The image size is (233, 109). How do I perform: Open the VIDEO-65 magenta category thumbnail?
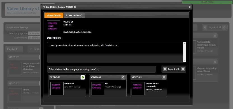tap(138, 89)
